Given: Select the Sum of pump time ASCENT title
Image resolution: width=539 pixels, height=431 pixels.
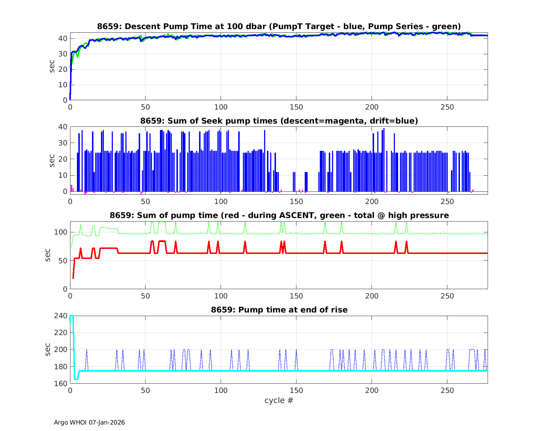Looking at the screenshot, I should [279, 215].
